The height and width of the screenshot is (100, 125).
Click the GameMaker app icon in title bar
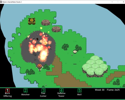point(1,2)
